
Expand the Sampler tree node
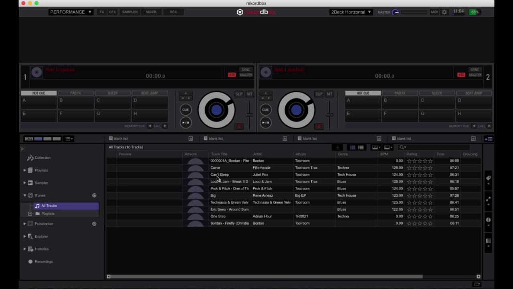pos(24,183)
